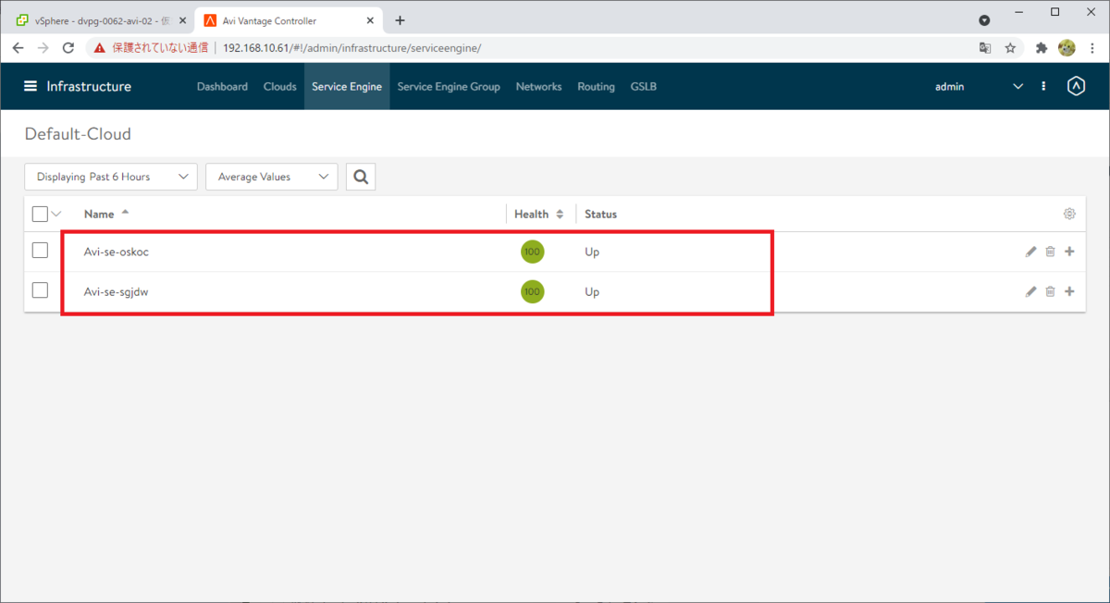Open browser extensions puzzle icon
Screen dimensions: 1110x603
click(1042, 48)
